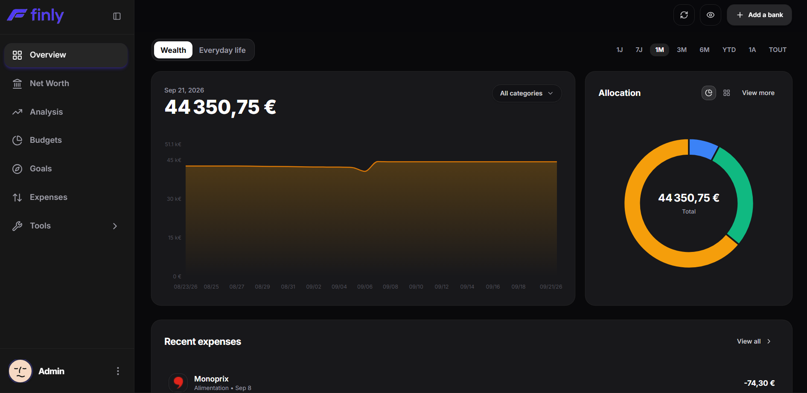Select the 1J time range
Viewport: 807px width, 393px height.
pos(620,50)
